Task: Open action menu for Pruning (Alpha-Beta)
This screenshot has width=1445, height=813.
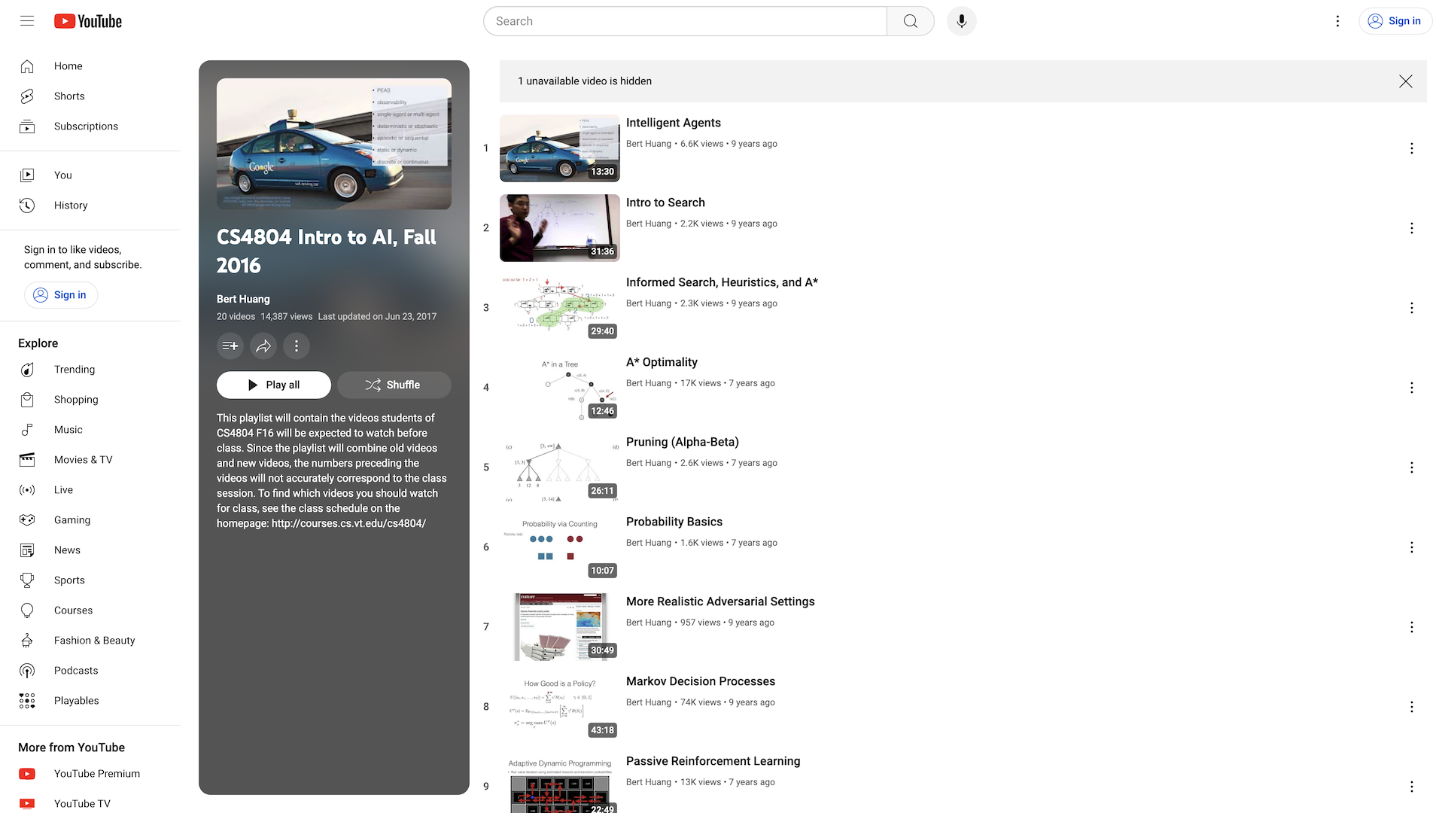Action: (1412, 467)
